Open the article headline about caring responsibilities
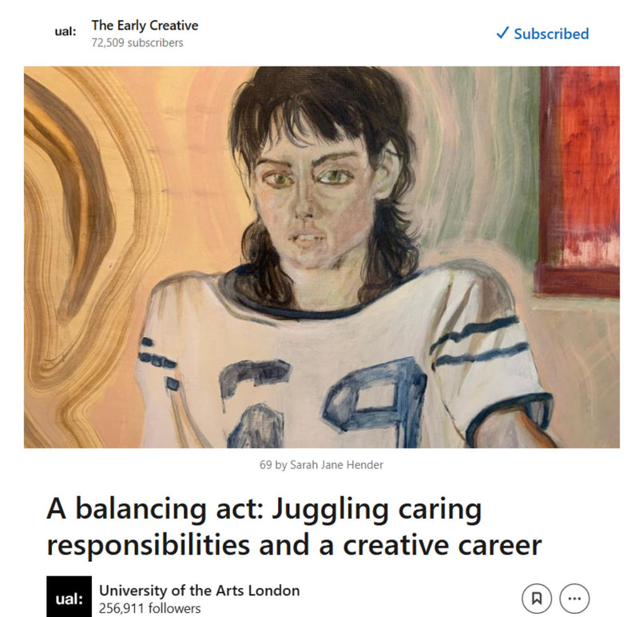The image size is (639, 617). pos(294,527)
